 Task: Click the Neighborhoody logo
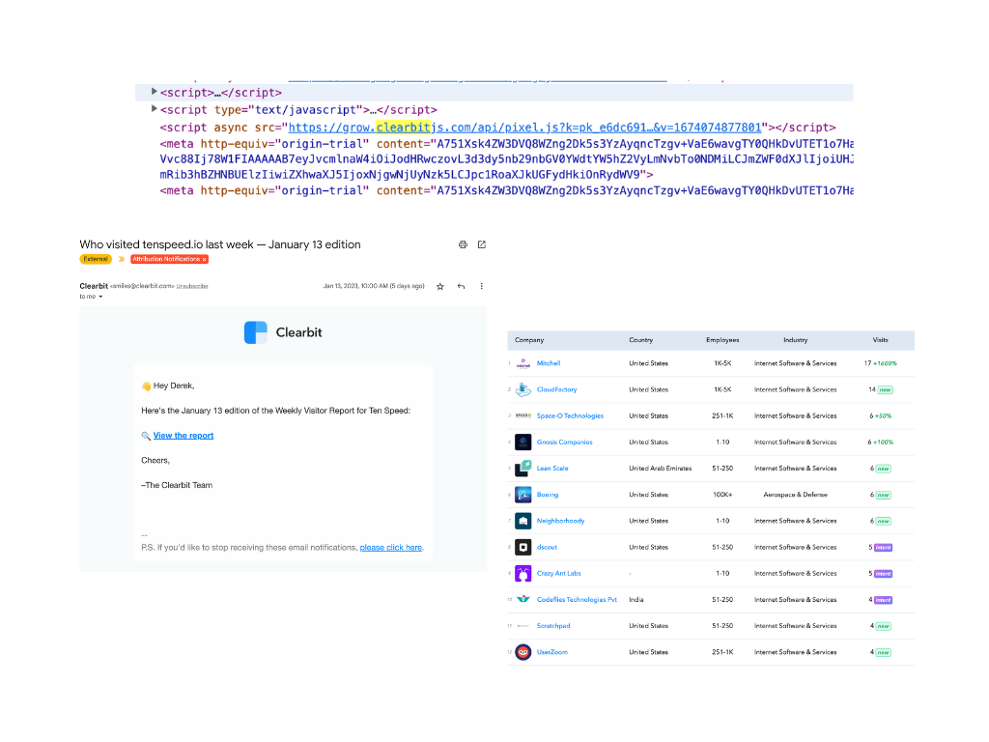coord(523,521)
